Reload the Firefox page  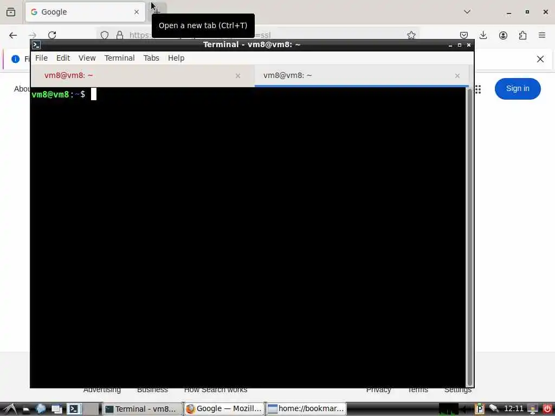tap(52, 35)
